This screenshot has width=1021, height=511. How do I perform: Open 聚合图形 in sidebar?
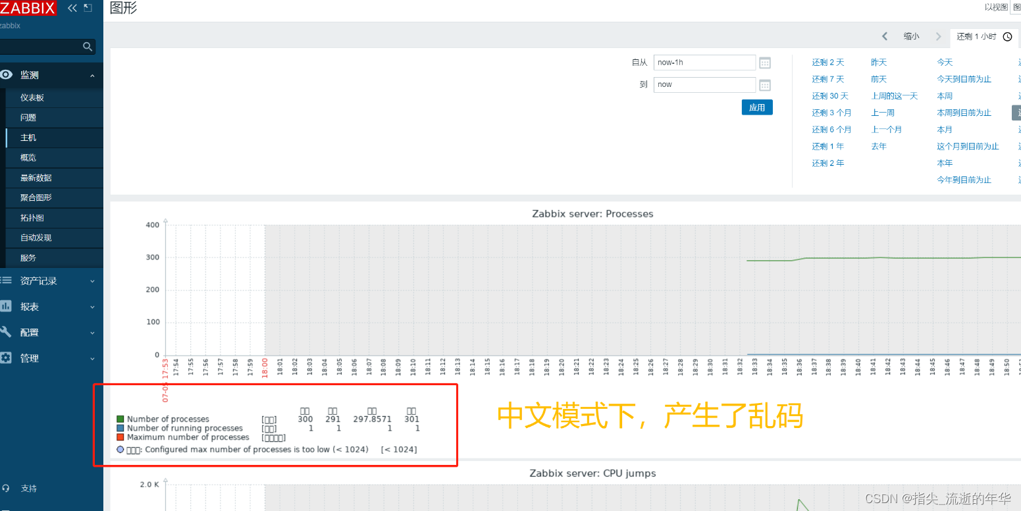click(36, 198)
